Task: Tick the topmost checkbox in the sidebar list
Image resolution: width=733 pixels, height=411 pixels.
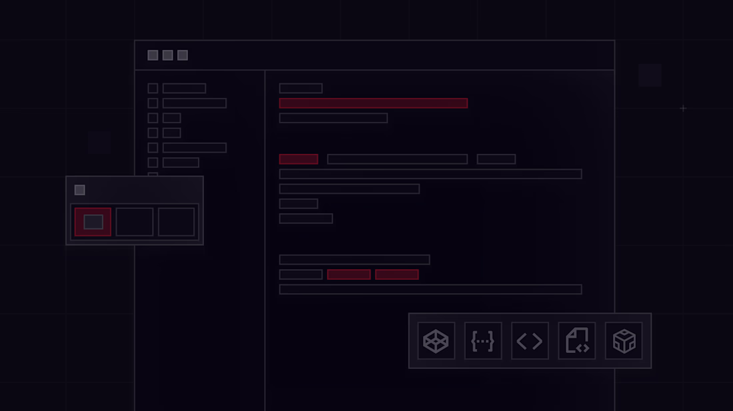Action: point(153,89)
